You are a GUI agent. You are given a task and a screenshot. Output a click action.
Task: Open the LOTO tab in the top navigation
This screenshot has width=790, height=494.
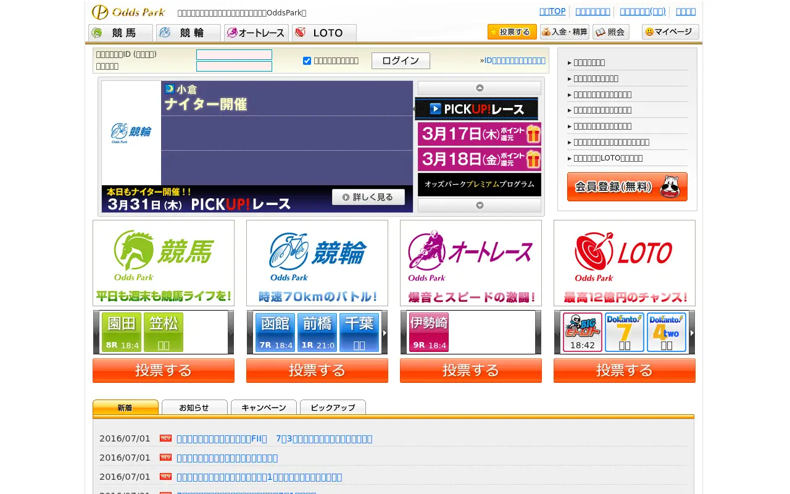[325, 33]
